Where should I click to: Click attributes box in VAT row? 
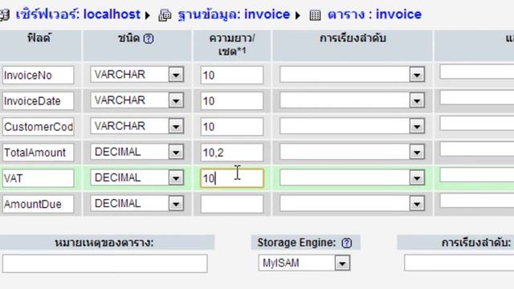tap(476, 175)
